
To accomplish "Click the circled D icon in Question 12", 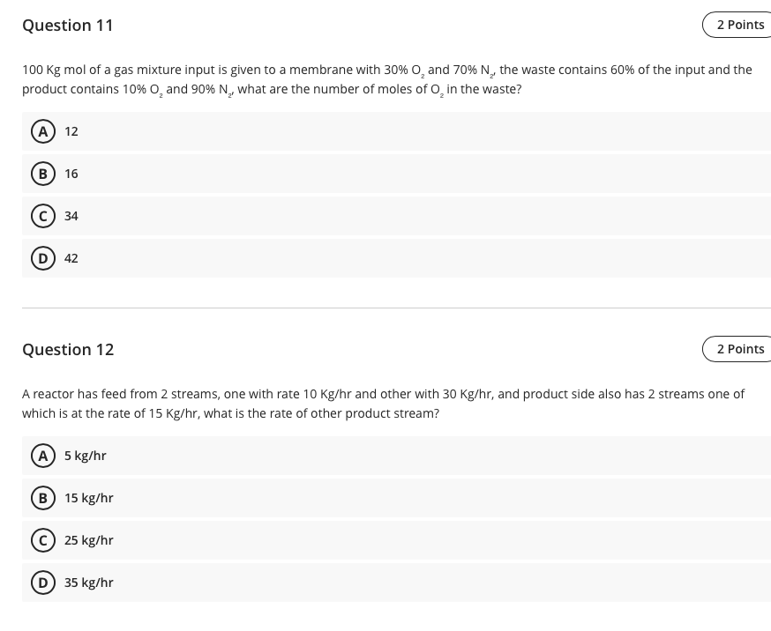I will pos(43,582).
